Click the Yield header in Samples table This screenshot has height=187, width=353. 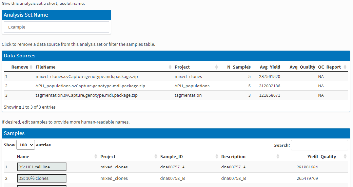click(312, 156)
